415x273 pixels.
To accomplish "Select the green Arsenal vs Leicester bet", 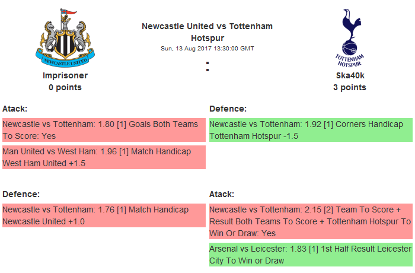I will 310,255.
